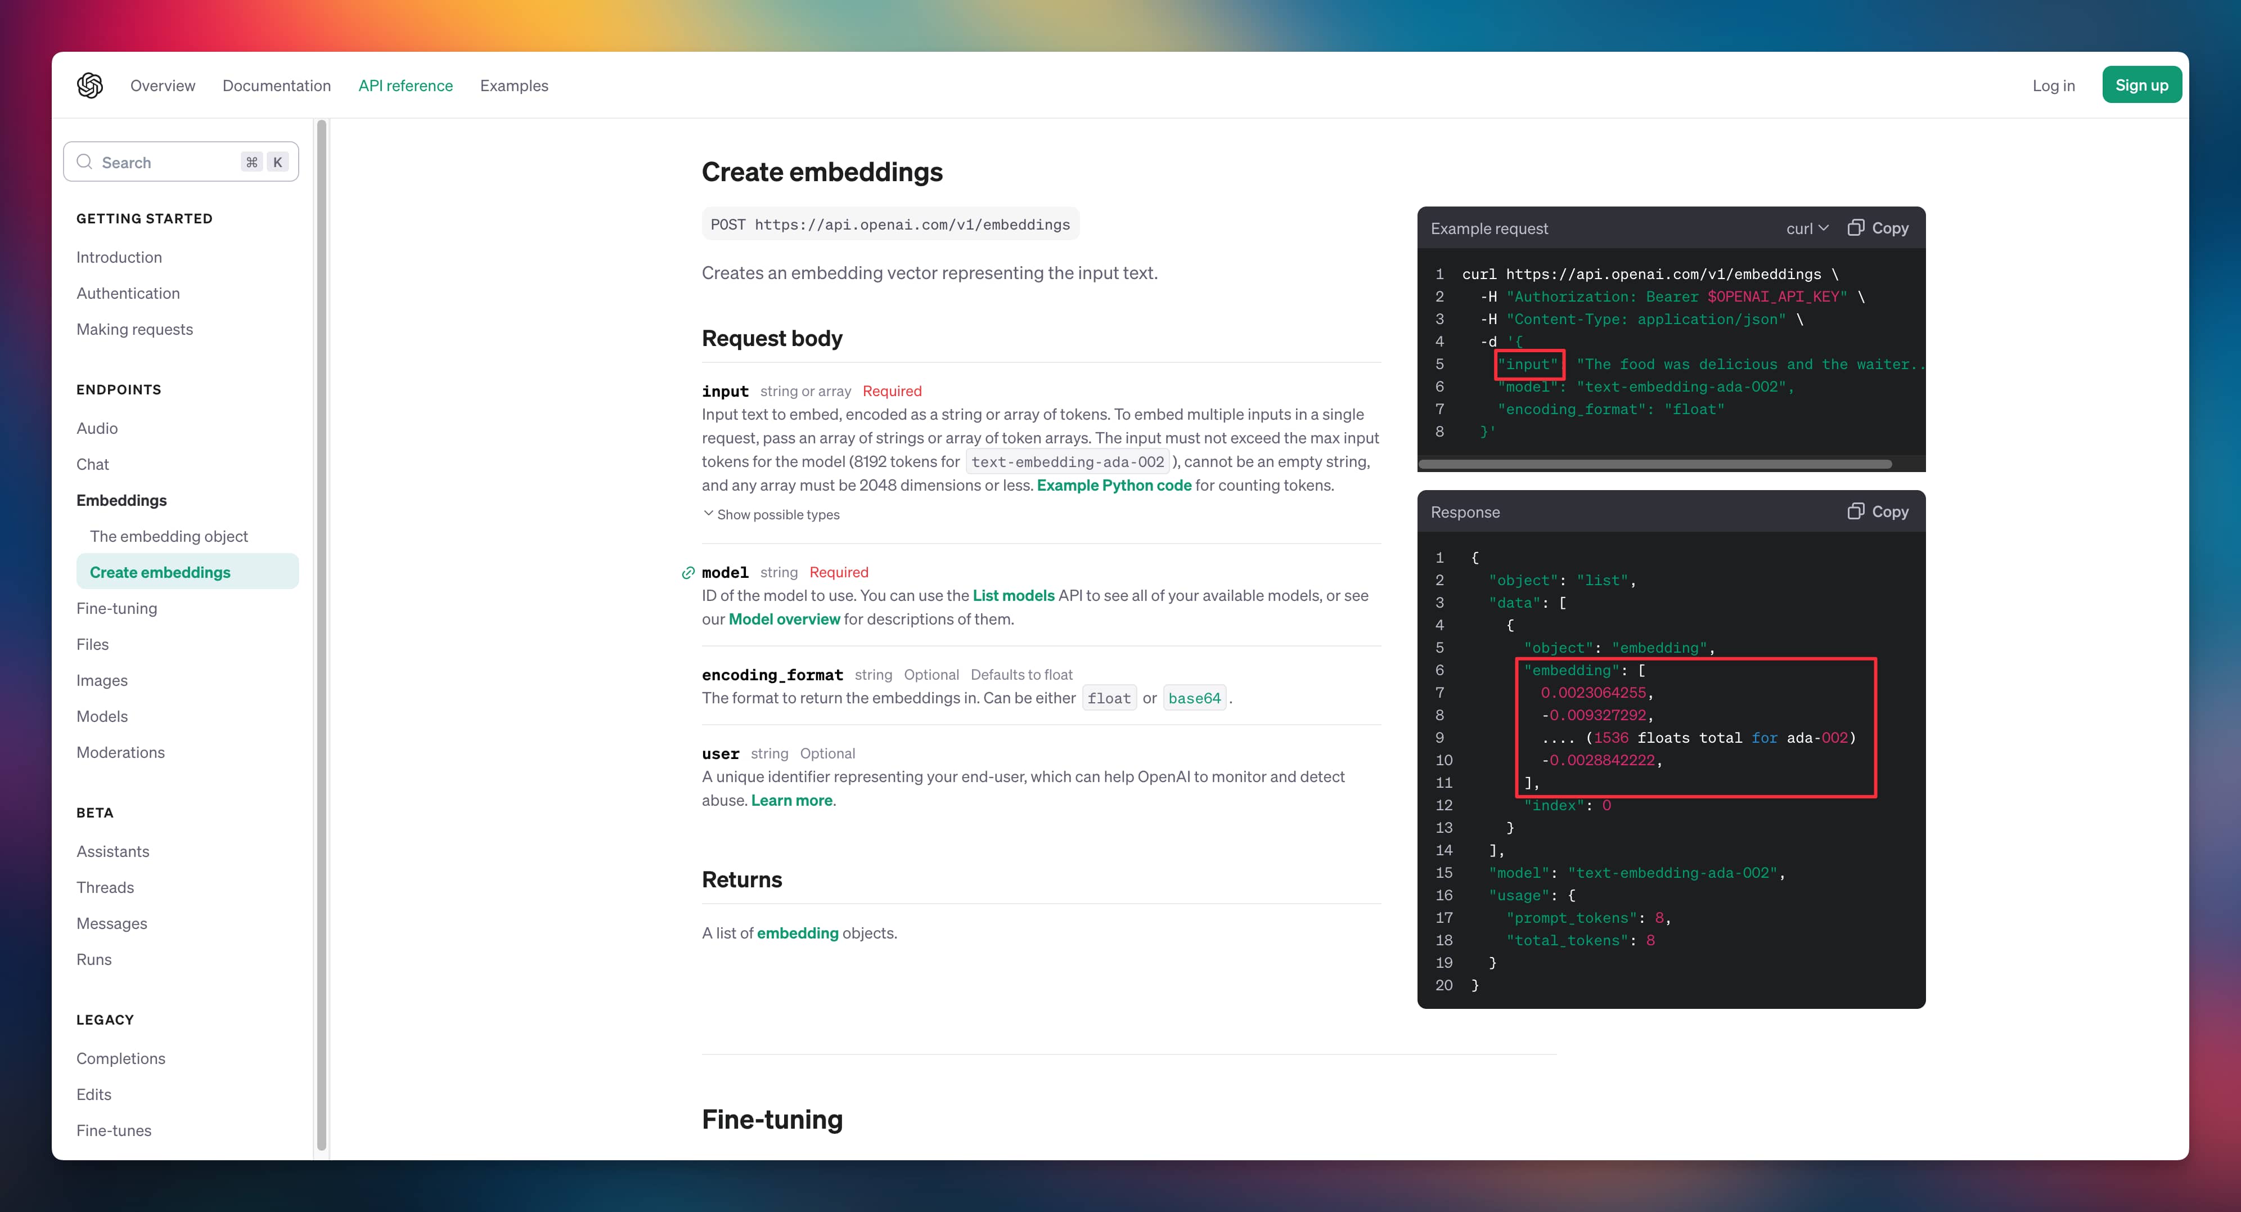The image size is (2241, 1212).
Task: Open the Example Python code link
Action: pyautogui.click(x=1114, y=486)
